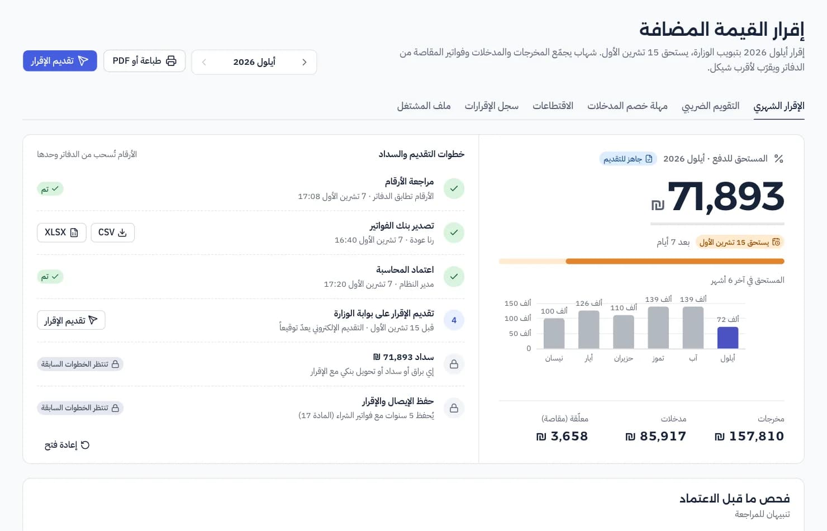Click مخرجات value ₪ 157,810
Screen dimensions: 827x531
coord(749,436)
